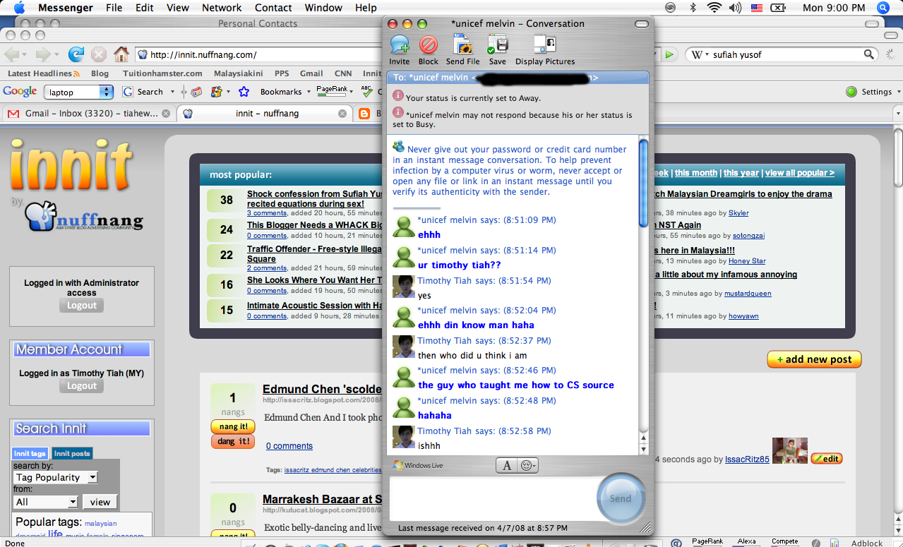Open the font formatting A button
The height and width of the screenshot is (547, 903).
(507, 465)
